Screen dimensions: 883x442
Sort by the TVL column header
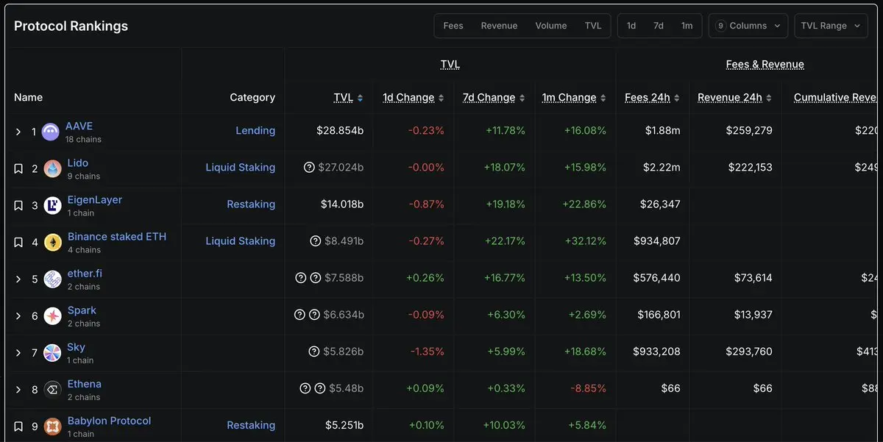[x=348, y=98]
